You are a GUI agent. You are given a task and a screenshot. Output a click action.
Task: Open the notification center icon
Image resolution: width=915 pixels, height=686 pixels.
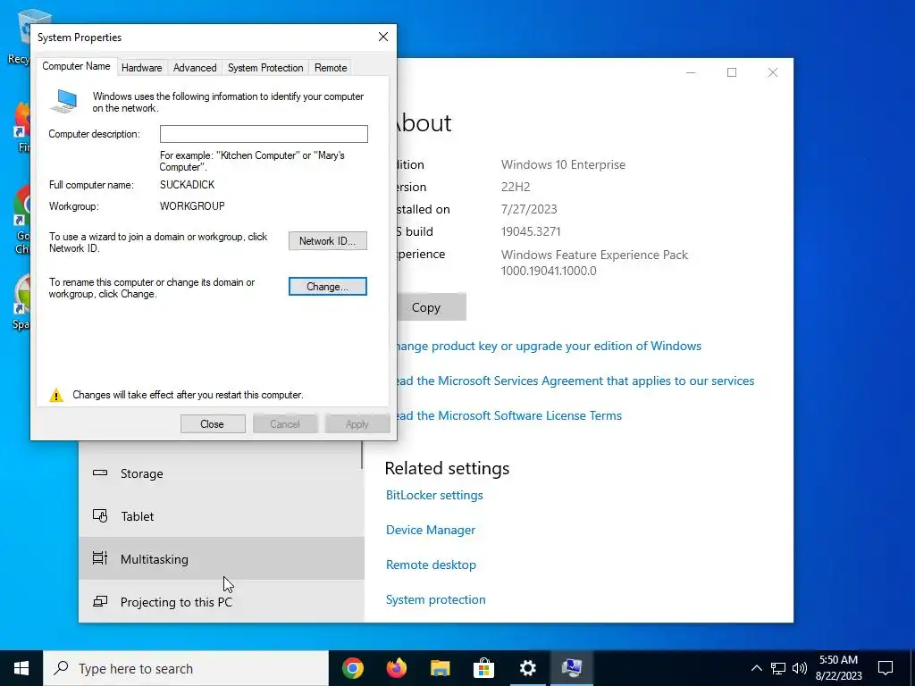886,668
